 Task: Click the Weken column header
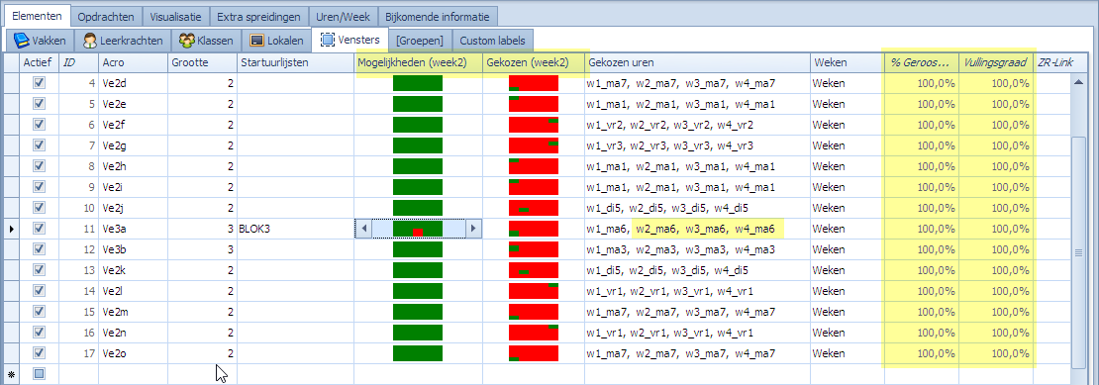coord(848,62)
